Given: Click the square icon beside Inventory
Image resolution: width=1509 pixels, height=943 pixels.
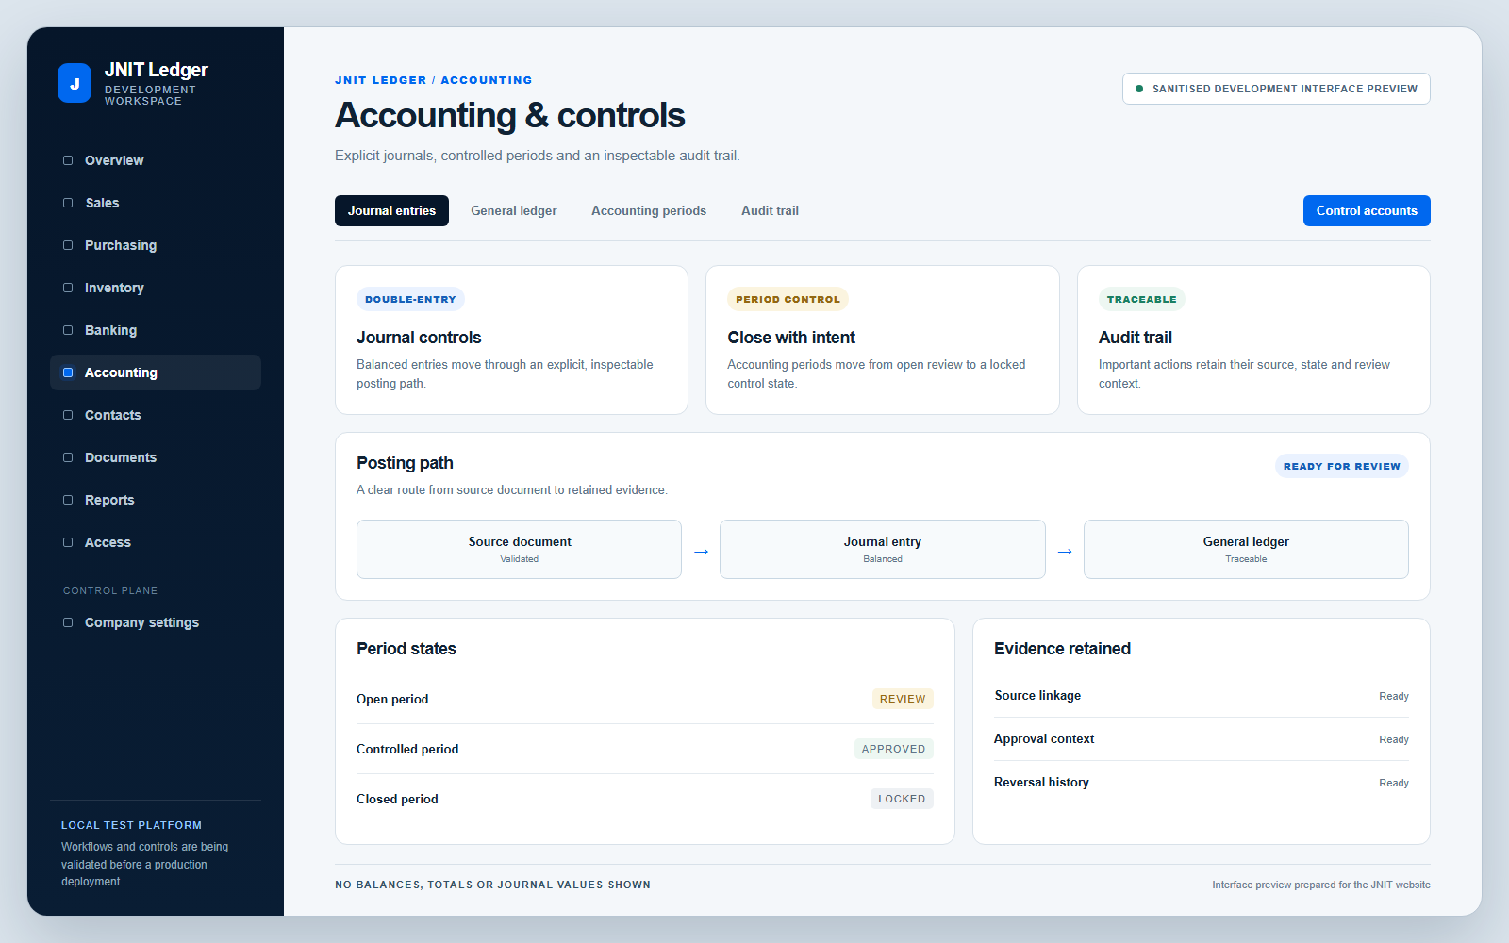Looking at the screenshot, I should pos(68,288).
